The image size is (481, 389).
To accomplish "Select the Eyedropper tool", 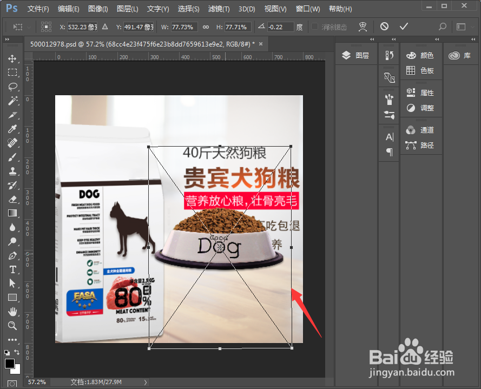I will [12, 129].
